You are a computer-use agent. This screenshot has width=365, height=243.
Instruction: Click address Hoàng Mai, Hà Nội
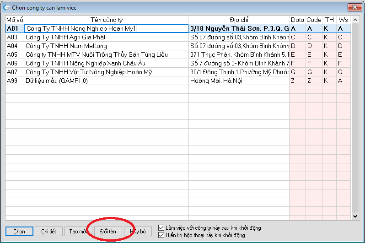(239, 81)
